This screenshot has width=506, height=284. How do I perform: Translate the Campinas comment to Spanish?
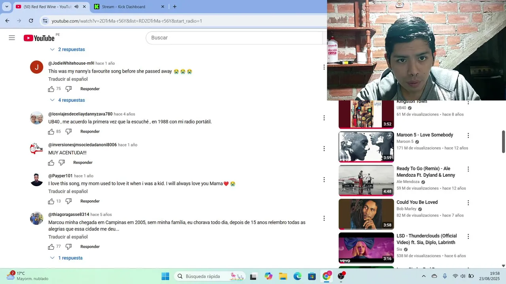tap(68, 237)
